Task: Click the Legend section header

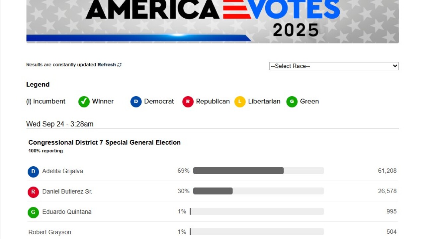Action: [x=38, y=84]
